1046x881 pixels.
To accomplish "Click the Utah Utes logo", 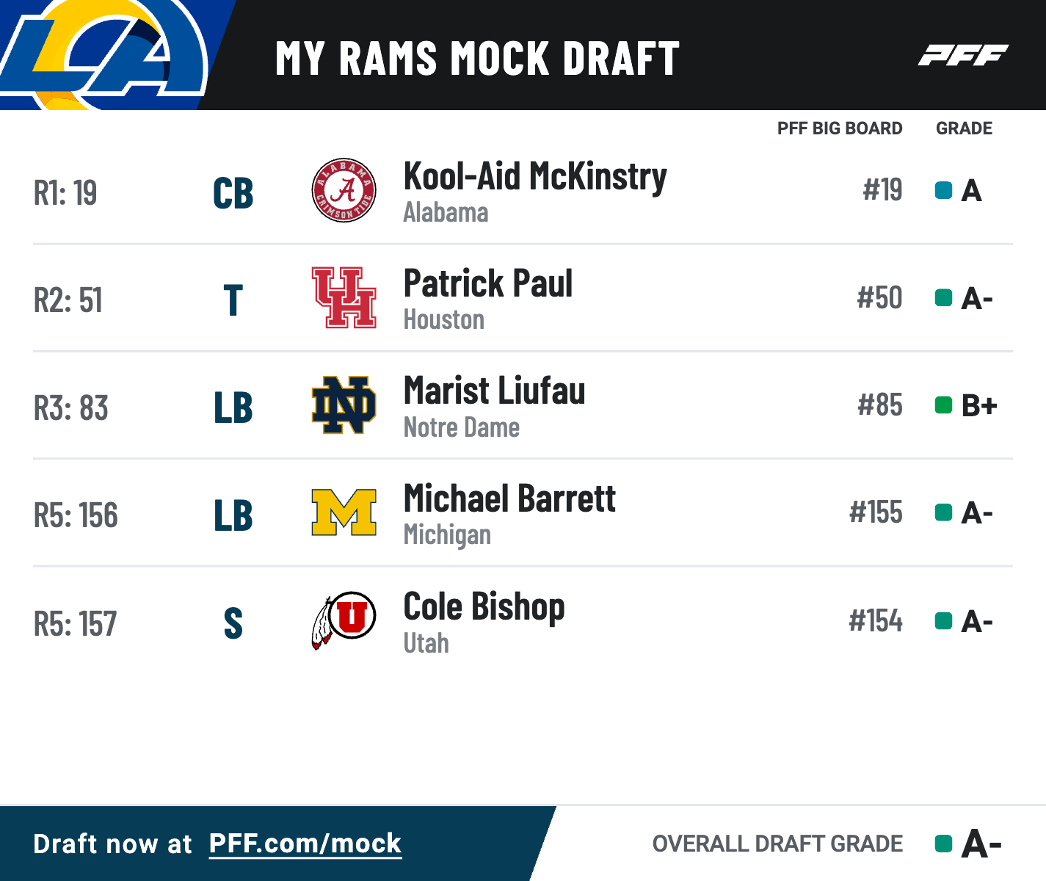I will 344,620.
